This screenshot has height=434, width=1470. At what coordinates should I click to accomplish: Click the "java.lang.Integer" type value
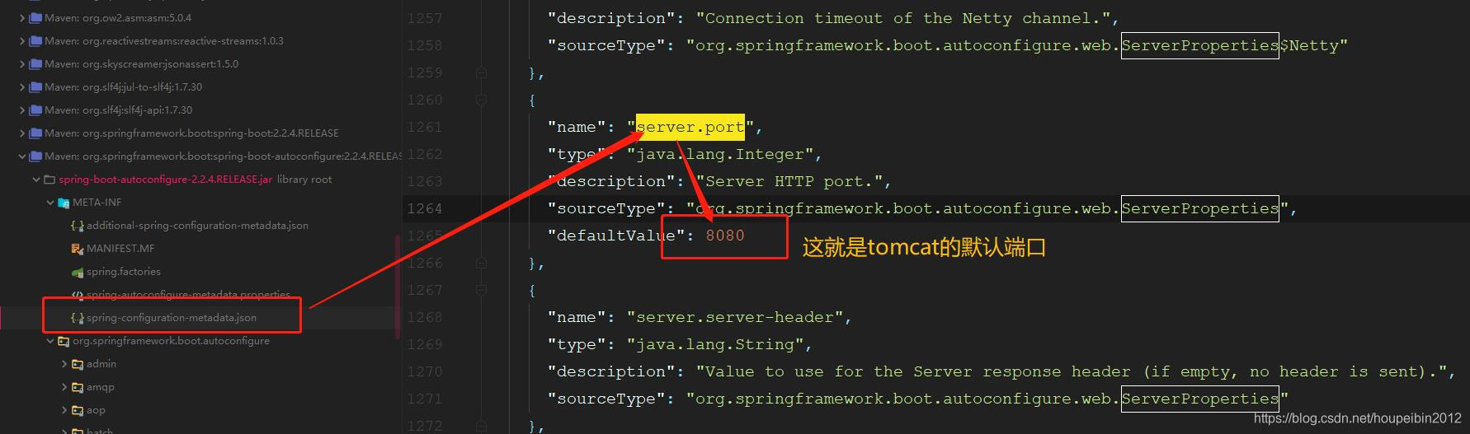coord(720,154)
